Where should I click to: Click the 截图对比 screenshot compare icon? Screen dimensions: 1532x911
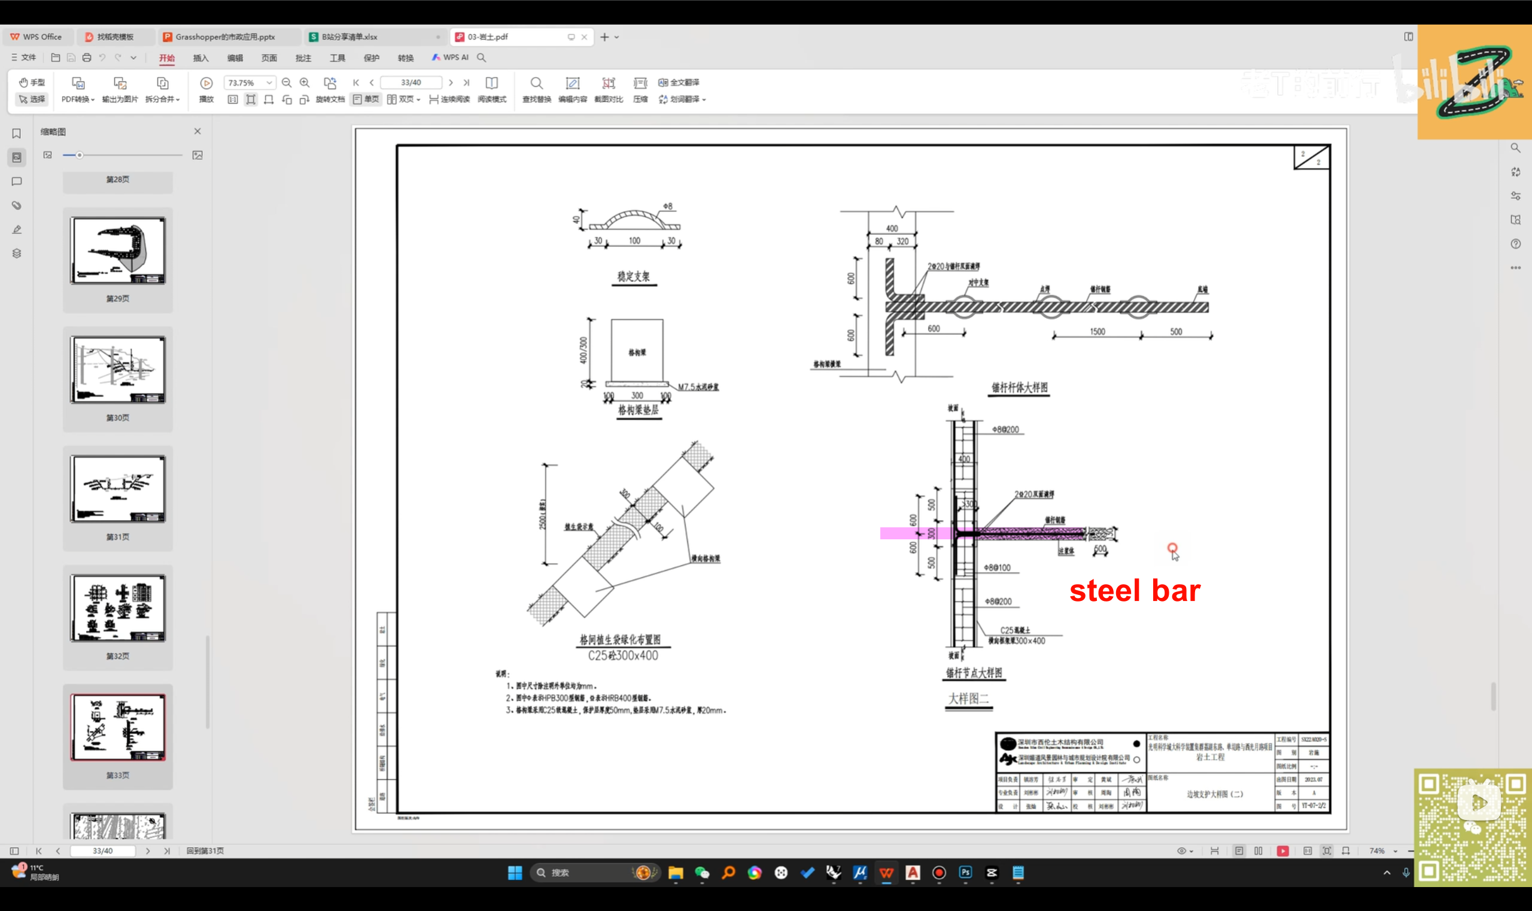click(608, 83)
